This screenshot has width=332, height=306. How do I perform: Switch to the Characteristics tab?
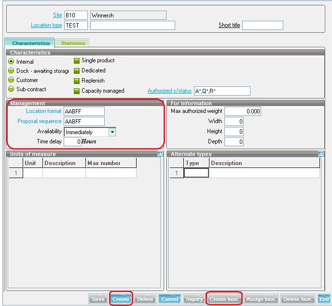coord(29,43)
